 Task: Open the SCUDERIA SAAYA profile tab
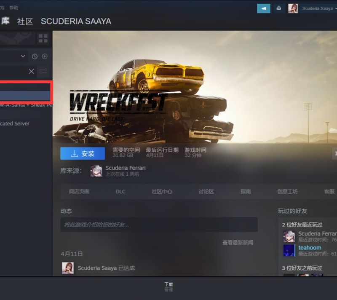[76, 21]
